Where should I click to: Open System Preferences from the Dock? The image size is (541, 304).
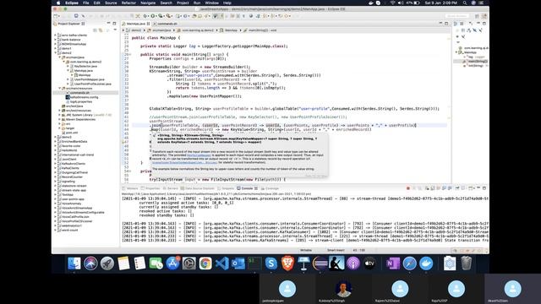tap(189, 263)
